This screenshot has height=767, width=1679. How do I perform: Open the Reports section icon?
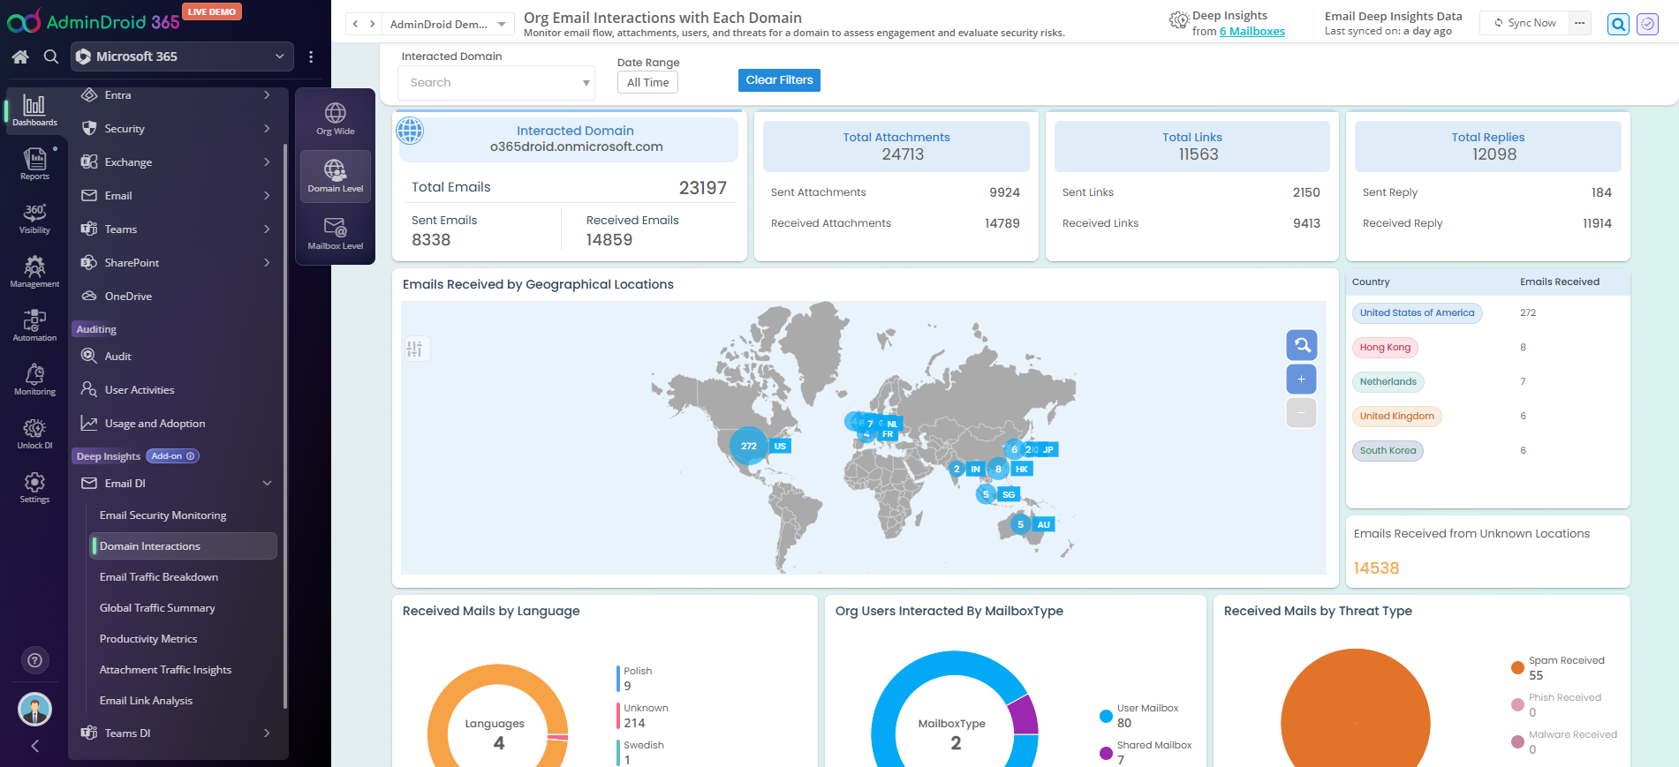pyautogui.click(x=34, y=164)
